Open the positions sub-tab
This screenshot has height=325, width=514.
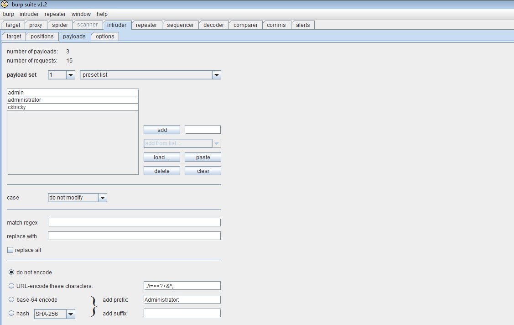click(42, 37)
